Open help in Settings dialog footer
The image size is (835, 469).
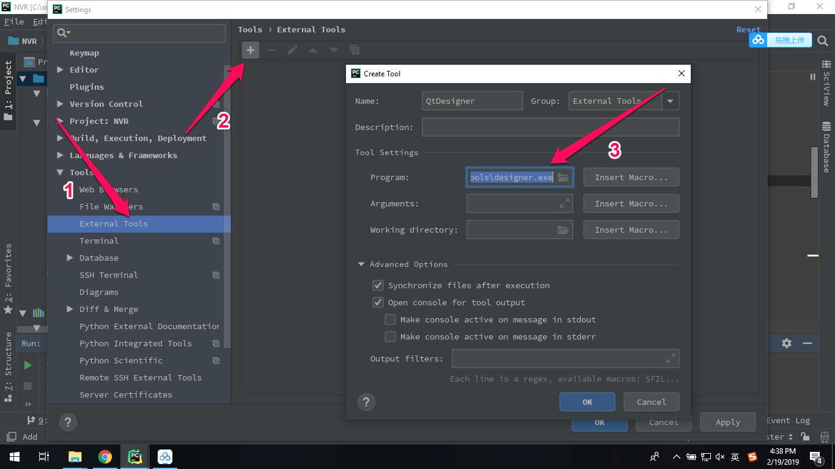68,422
